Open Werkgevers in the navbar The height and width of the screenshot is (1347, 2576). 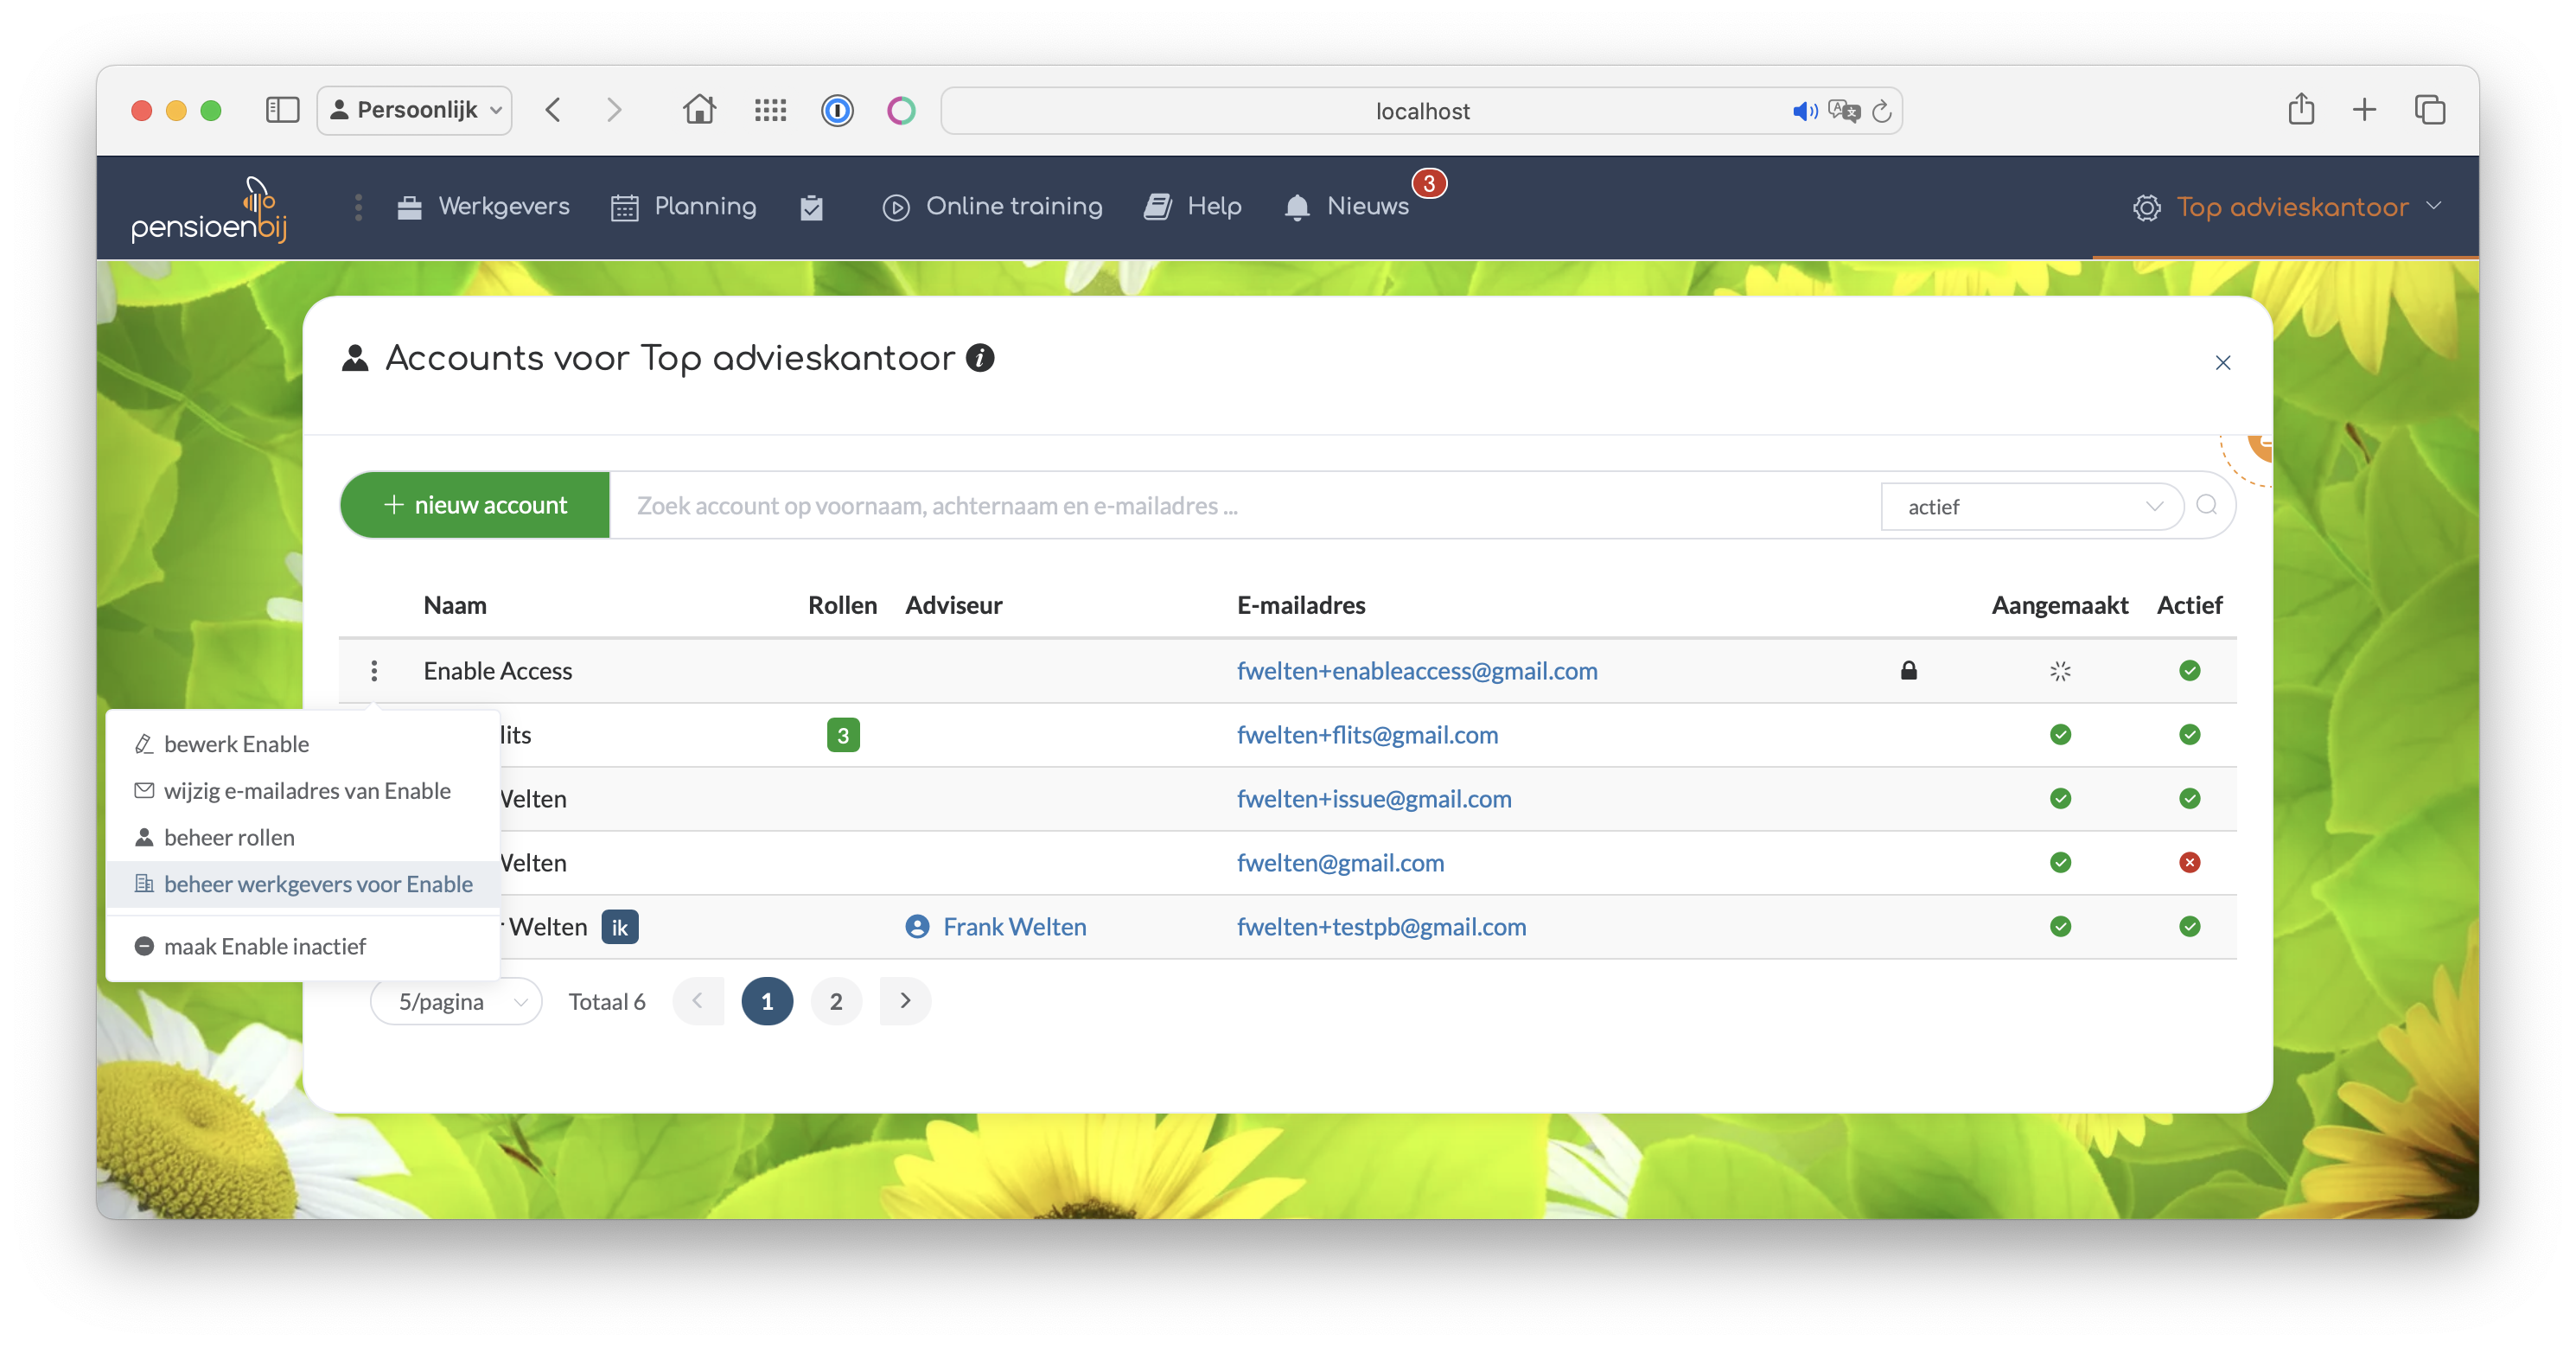[483, 206]
